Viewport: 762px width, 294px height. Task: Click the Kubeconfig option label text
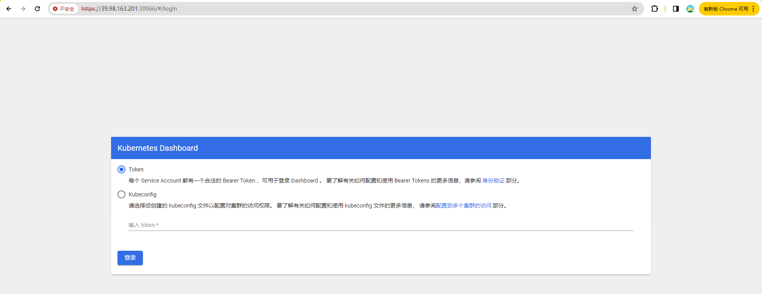(142, 194)
